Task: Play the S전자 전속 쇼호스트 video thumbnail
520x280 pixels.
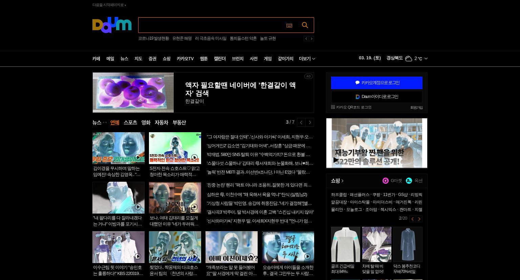Action: (175, 148)
